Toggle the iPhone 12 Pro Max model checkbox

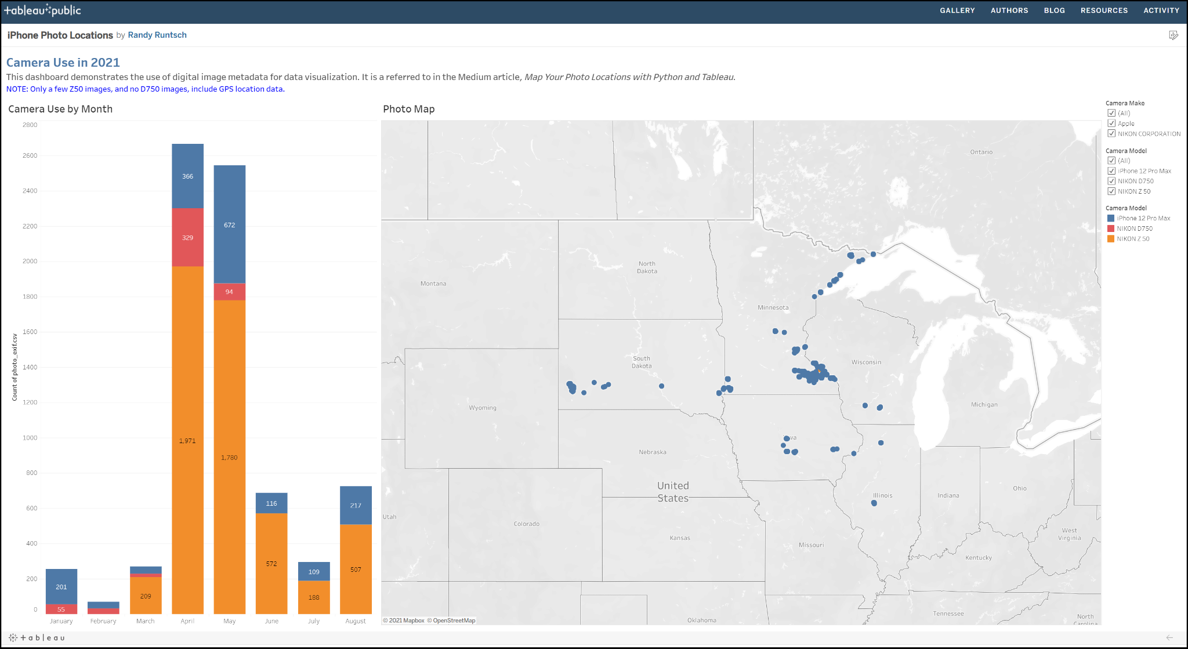coord(1111,171)
